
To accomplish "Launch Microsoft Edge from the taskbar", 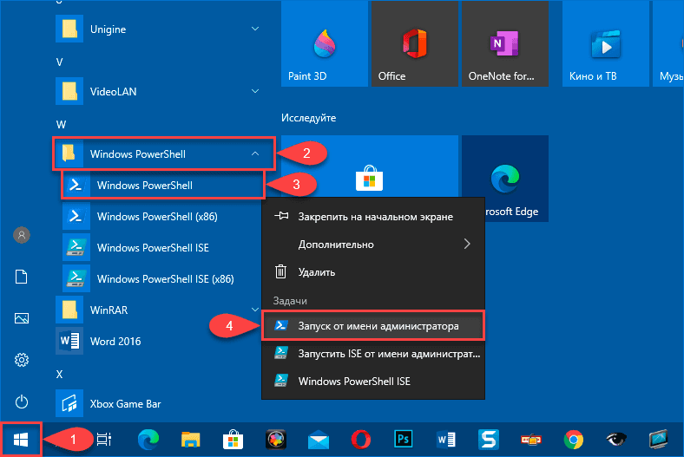I will tap(148, 439).
